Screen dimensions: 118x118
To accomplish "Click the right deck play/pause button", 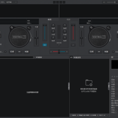I will (x=99, y=51).
